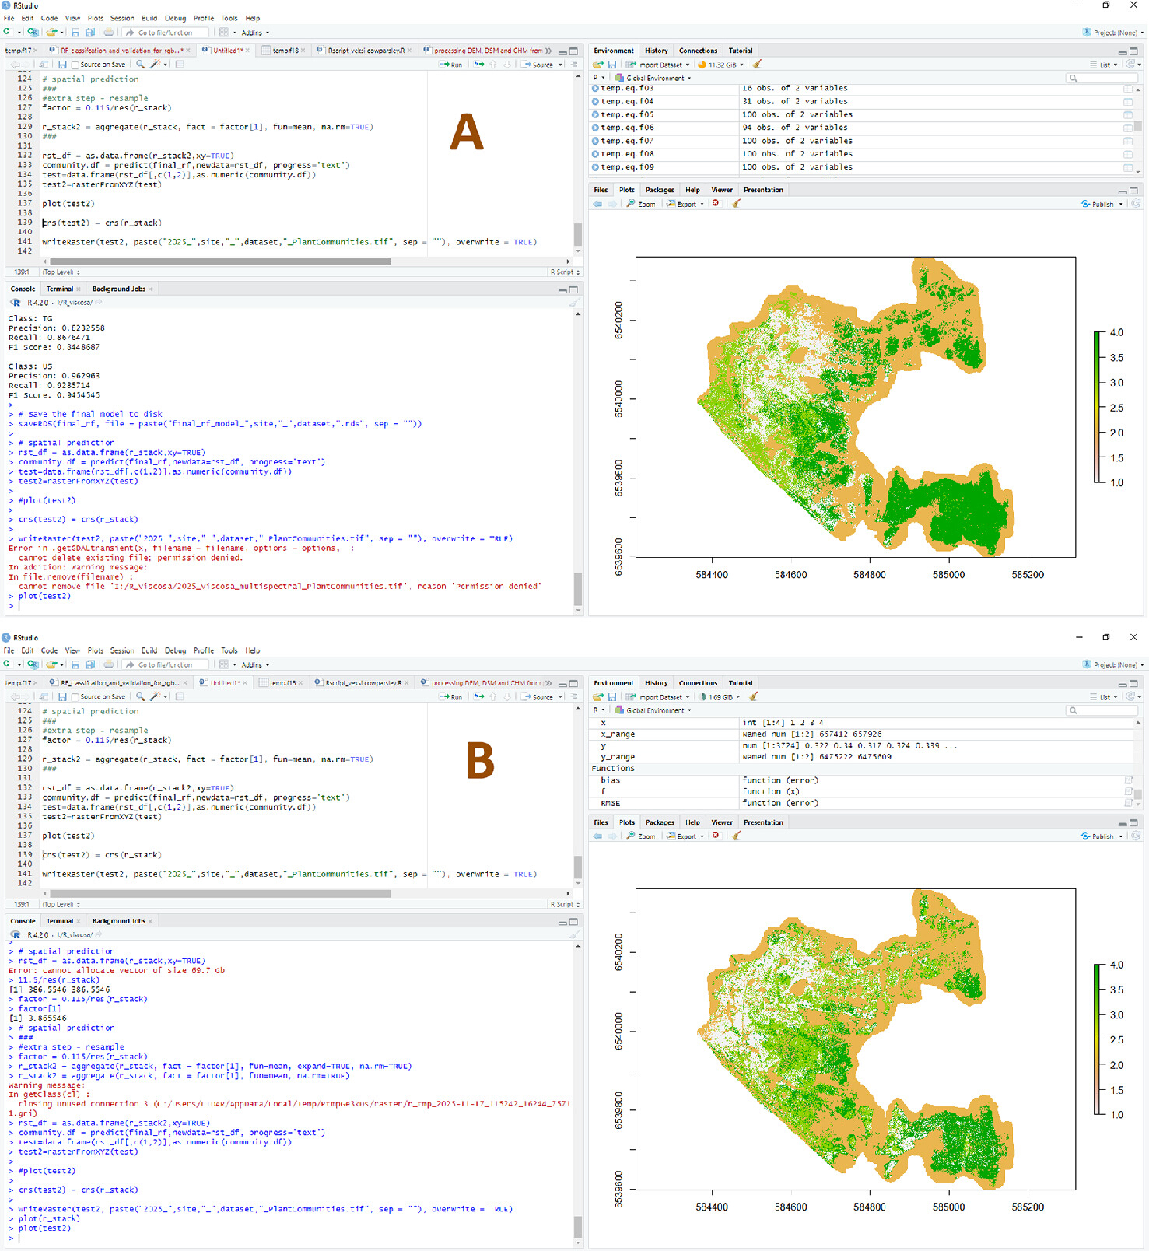The height and width of the screenshot is (1251, 1149).
Task: Expand temp.eq.f03 data frame in top window
Action: [x=595, y=88]
